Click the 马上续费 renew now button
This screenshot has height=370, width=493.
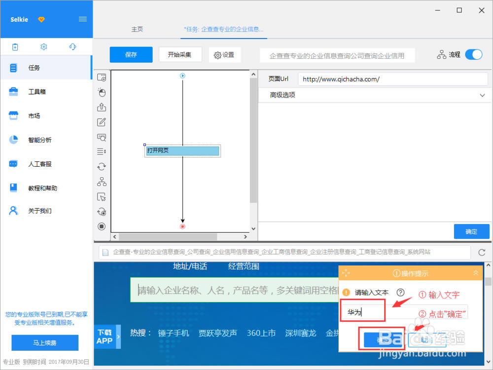pos(45,343)
